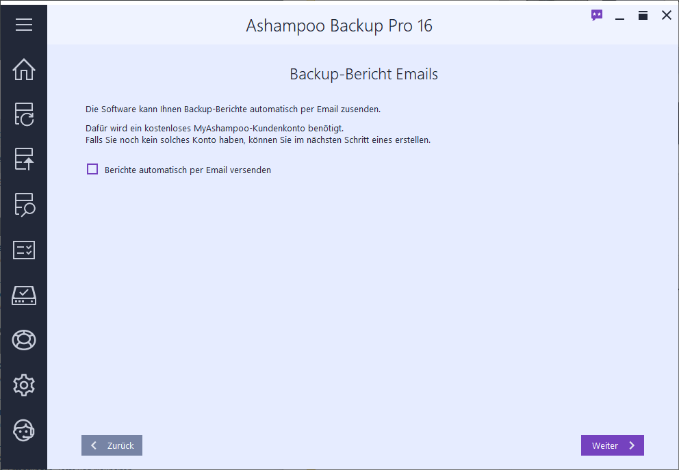The image size is (679, 470).
Task: Open the restore backup icon with up arrow
Action: [24, 159]
